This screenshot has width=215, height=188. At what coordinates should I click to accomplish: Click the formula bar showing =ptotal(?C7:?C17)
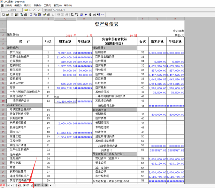(x=129, y=10)
